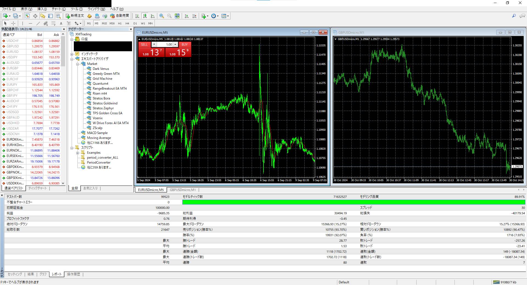The height and width of the screenshot is (285, 527).
Task: Draw a horizontal line tool
Action: click(x=30, y=23)
